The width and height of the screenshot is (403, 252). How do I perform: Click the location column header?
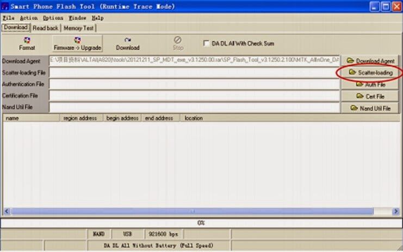pos(290,118)
